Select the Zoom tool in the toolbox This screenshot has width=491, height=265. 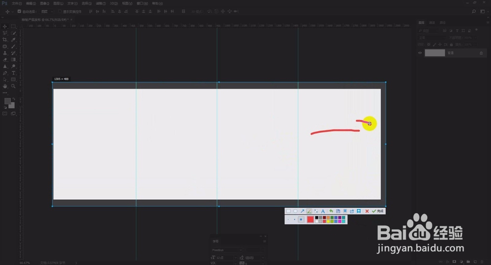[13, 86]
